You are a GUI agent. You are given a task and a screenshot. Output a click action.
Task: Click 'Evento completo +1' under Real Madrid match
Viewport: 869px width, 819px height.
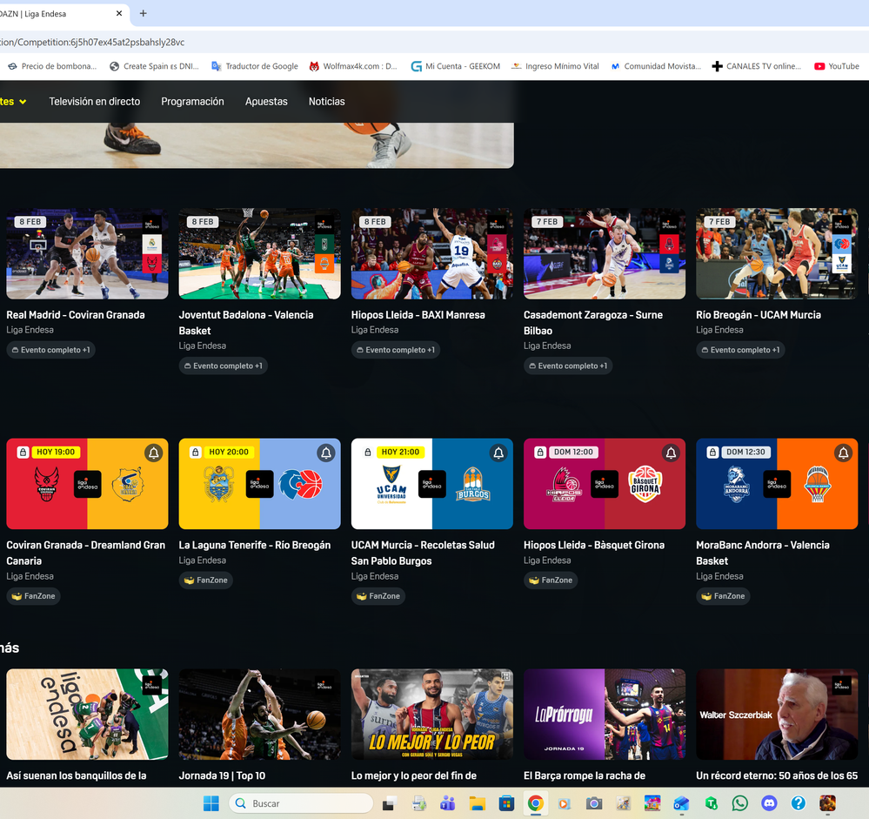point(50,350)
